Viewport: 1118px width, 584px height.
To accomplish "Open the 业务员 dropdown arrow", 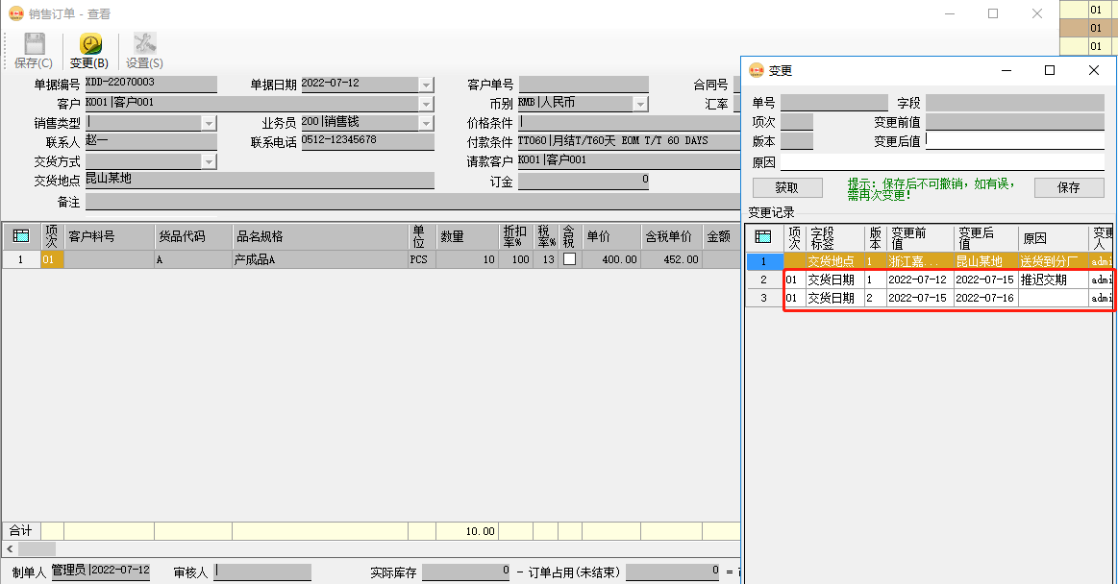I will point(427,123).
